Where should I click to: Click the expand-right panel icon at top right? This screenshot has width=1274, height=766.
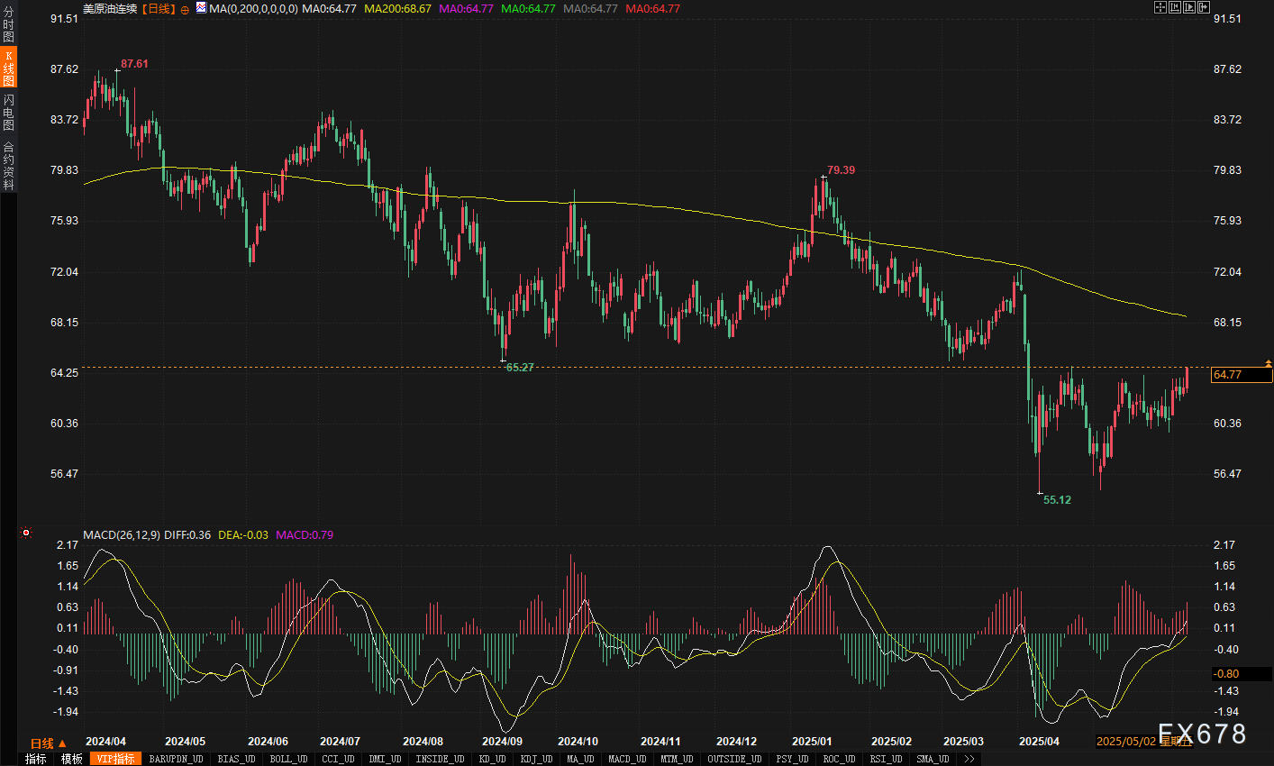point(1204,7)
